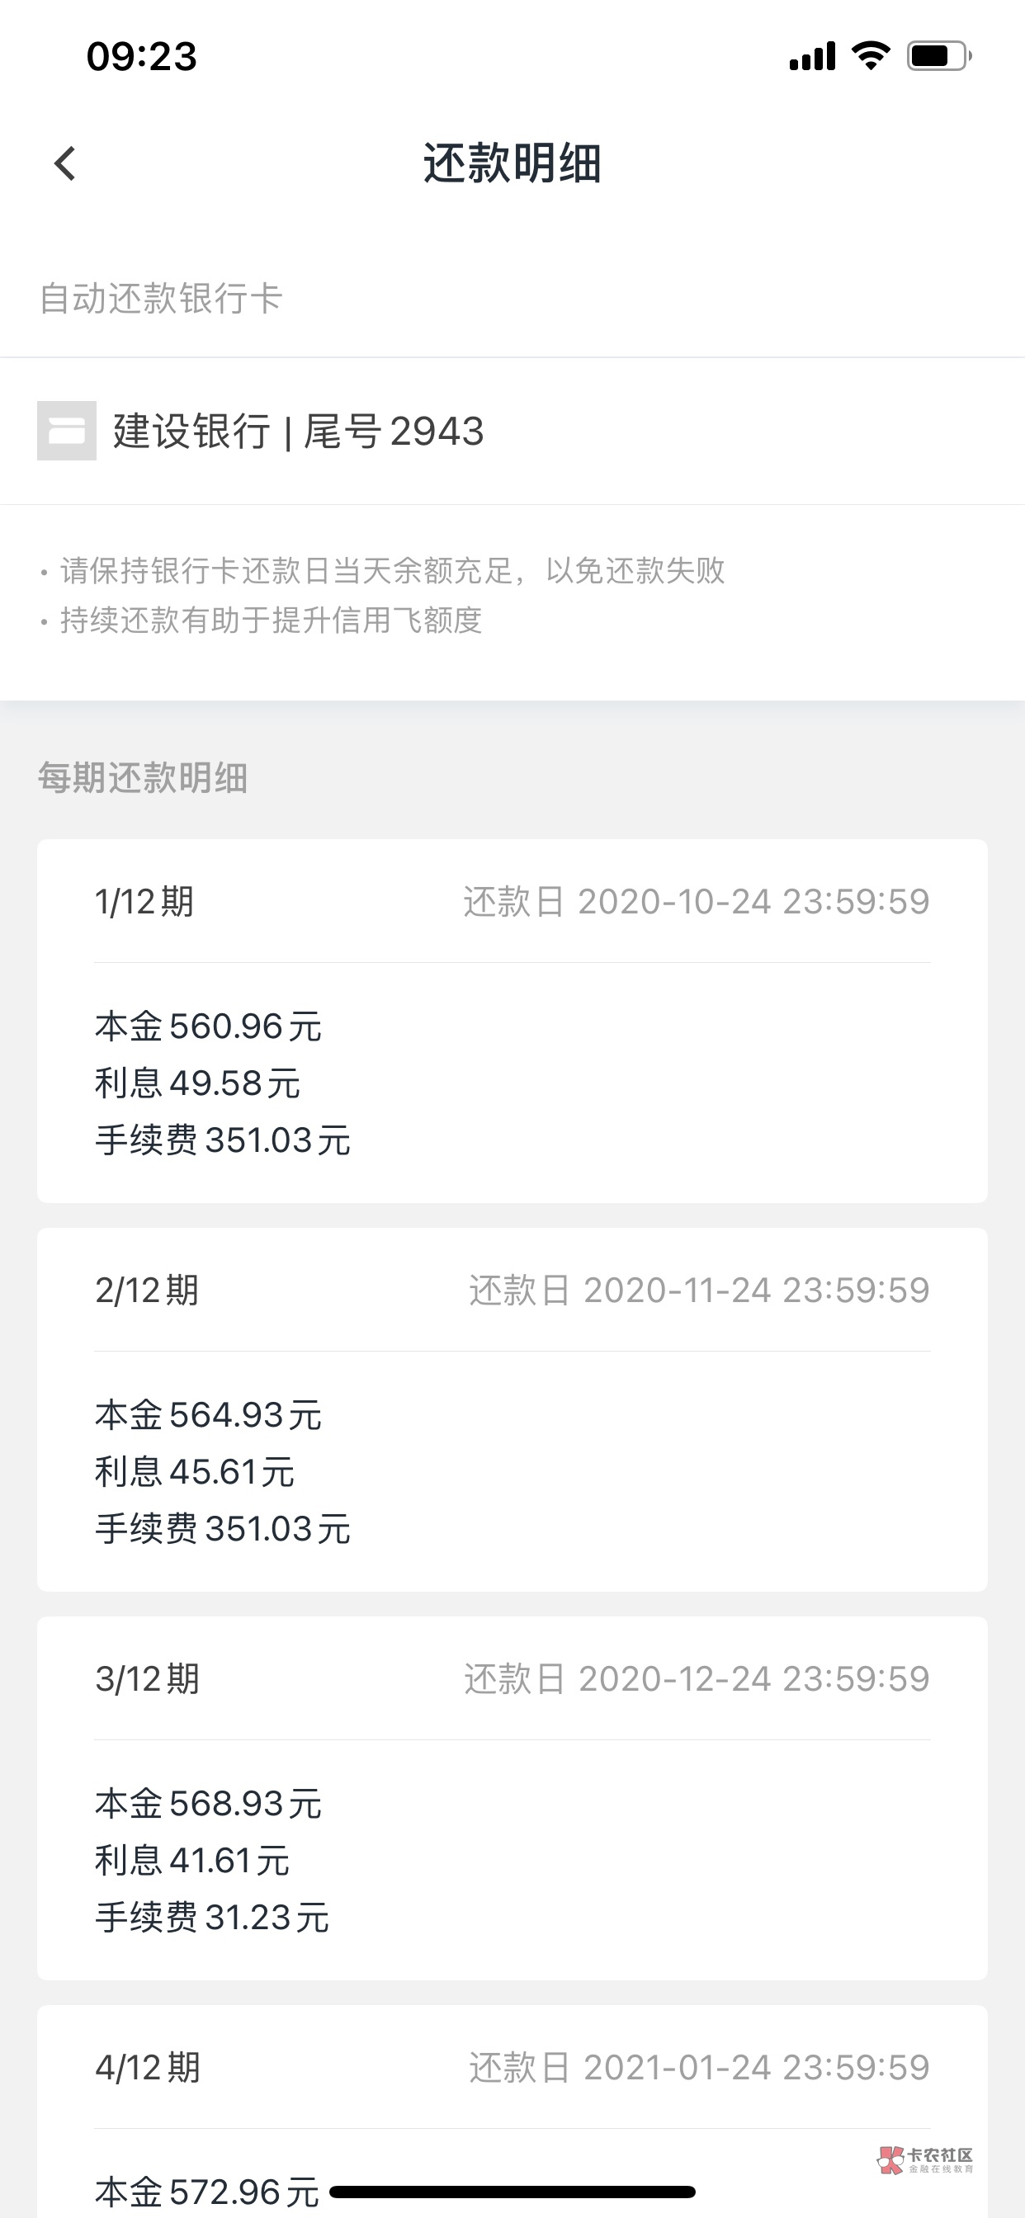Screen dimensions: 1025x2218
Task: Open the 2/12期 repayment card
Action: pyautogui.click(x=512, y=1409)
